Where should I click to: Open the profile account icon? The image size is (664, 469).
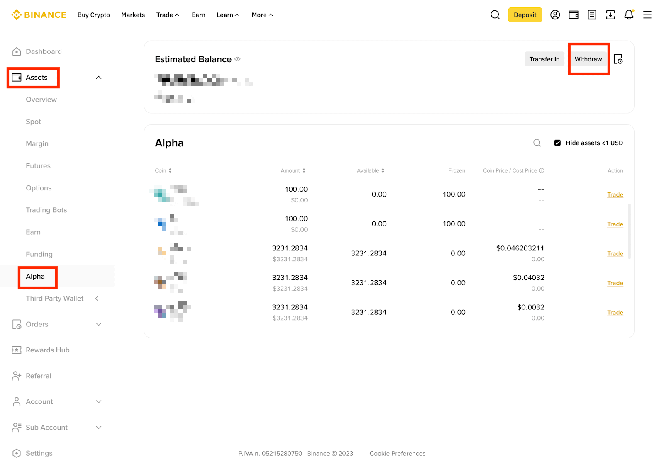click(x=555, y=15)
